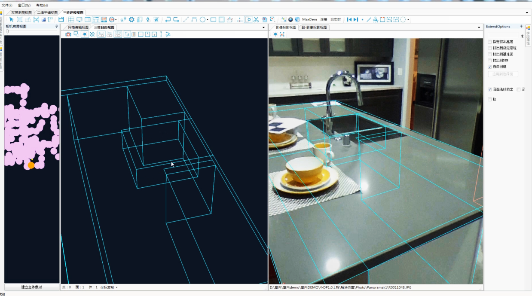Enable 指定挤出高度 checkbox

[x=490, y=42]
